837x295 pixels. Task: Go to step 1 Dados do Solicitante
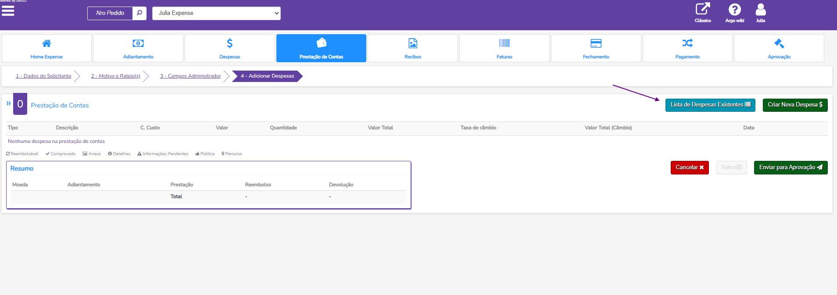click(x=43, y=76)
